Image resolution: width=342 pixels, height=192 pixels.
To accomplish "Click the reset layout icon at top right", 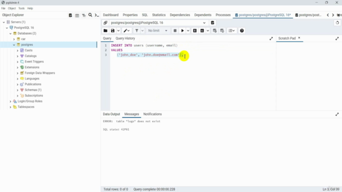I will point(337,22).
